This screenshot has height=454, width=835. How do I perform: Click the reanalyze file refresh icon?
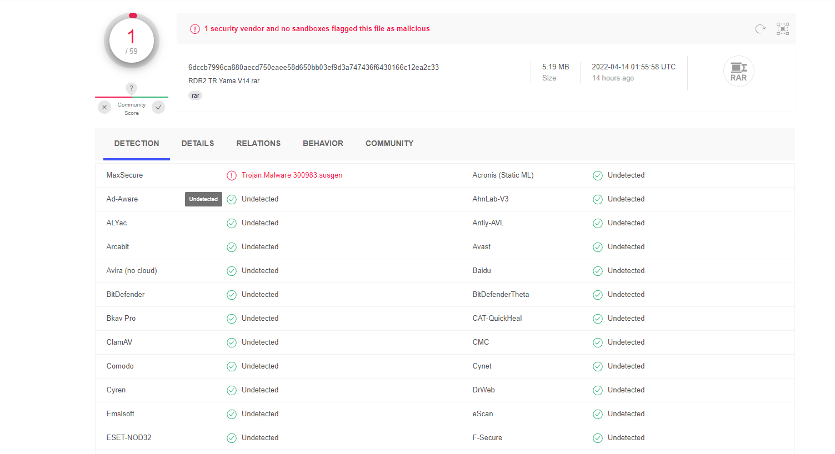pos(760,29)
